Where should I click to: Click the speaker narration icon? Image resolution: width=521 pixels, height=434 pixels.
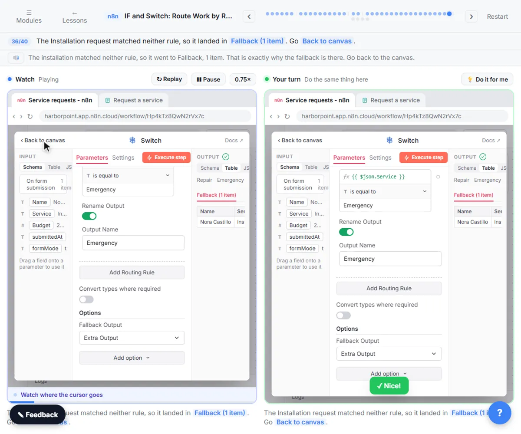click(16, 57)
